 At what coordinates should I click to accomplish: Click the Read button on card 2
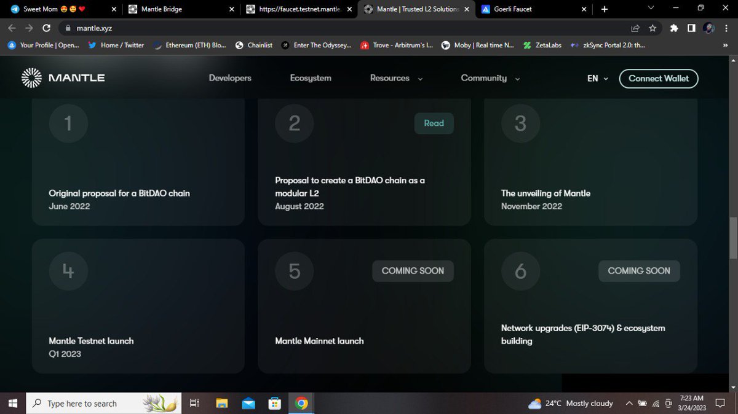pos(434,123)
